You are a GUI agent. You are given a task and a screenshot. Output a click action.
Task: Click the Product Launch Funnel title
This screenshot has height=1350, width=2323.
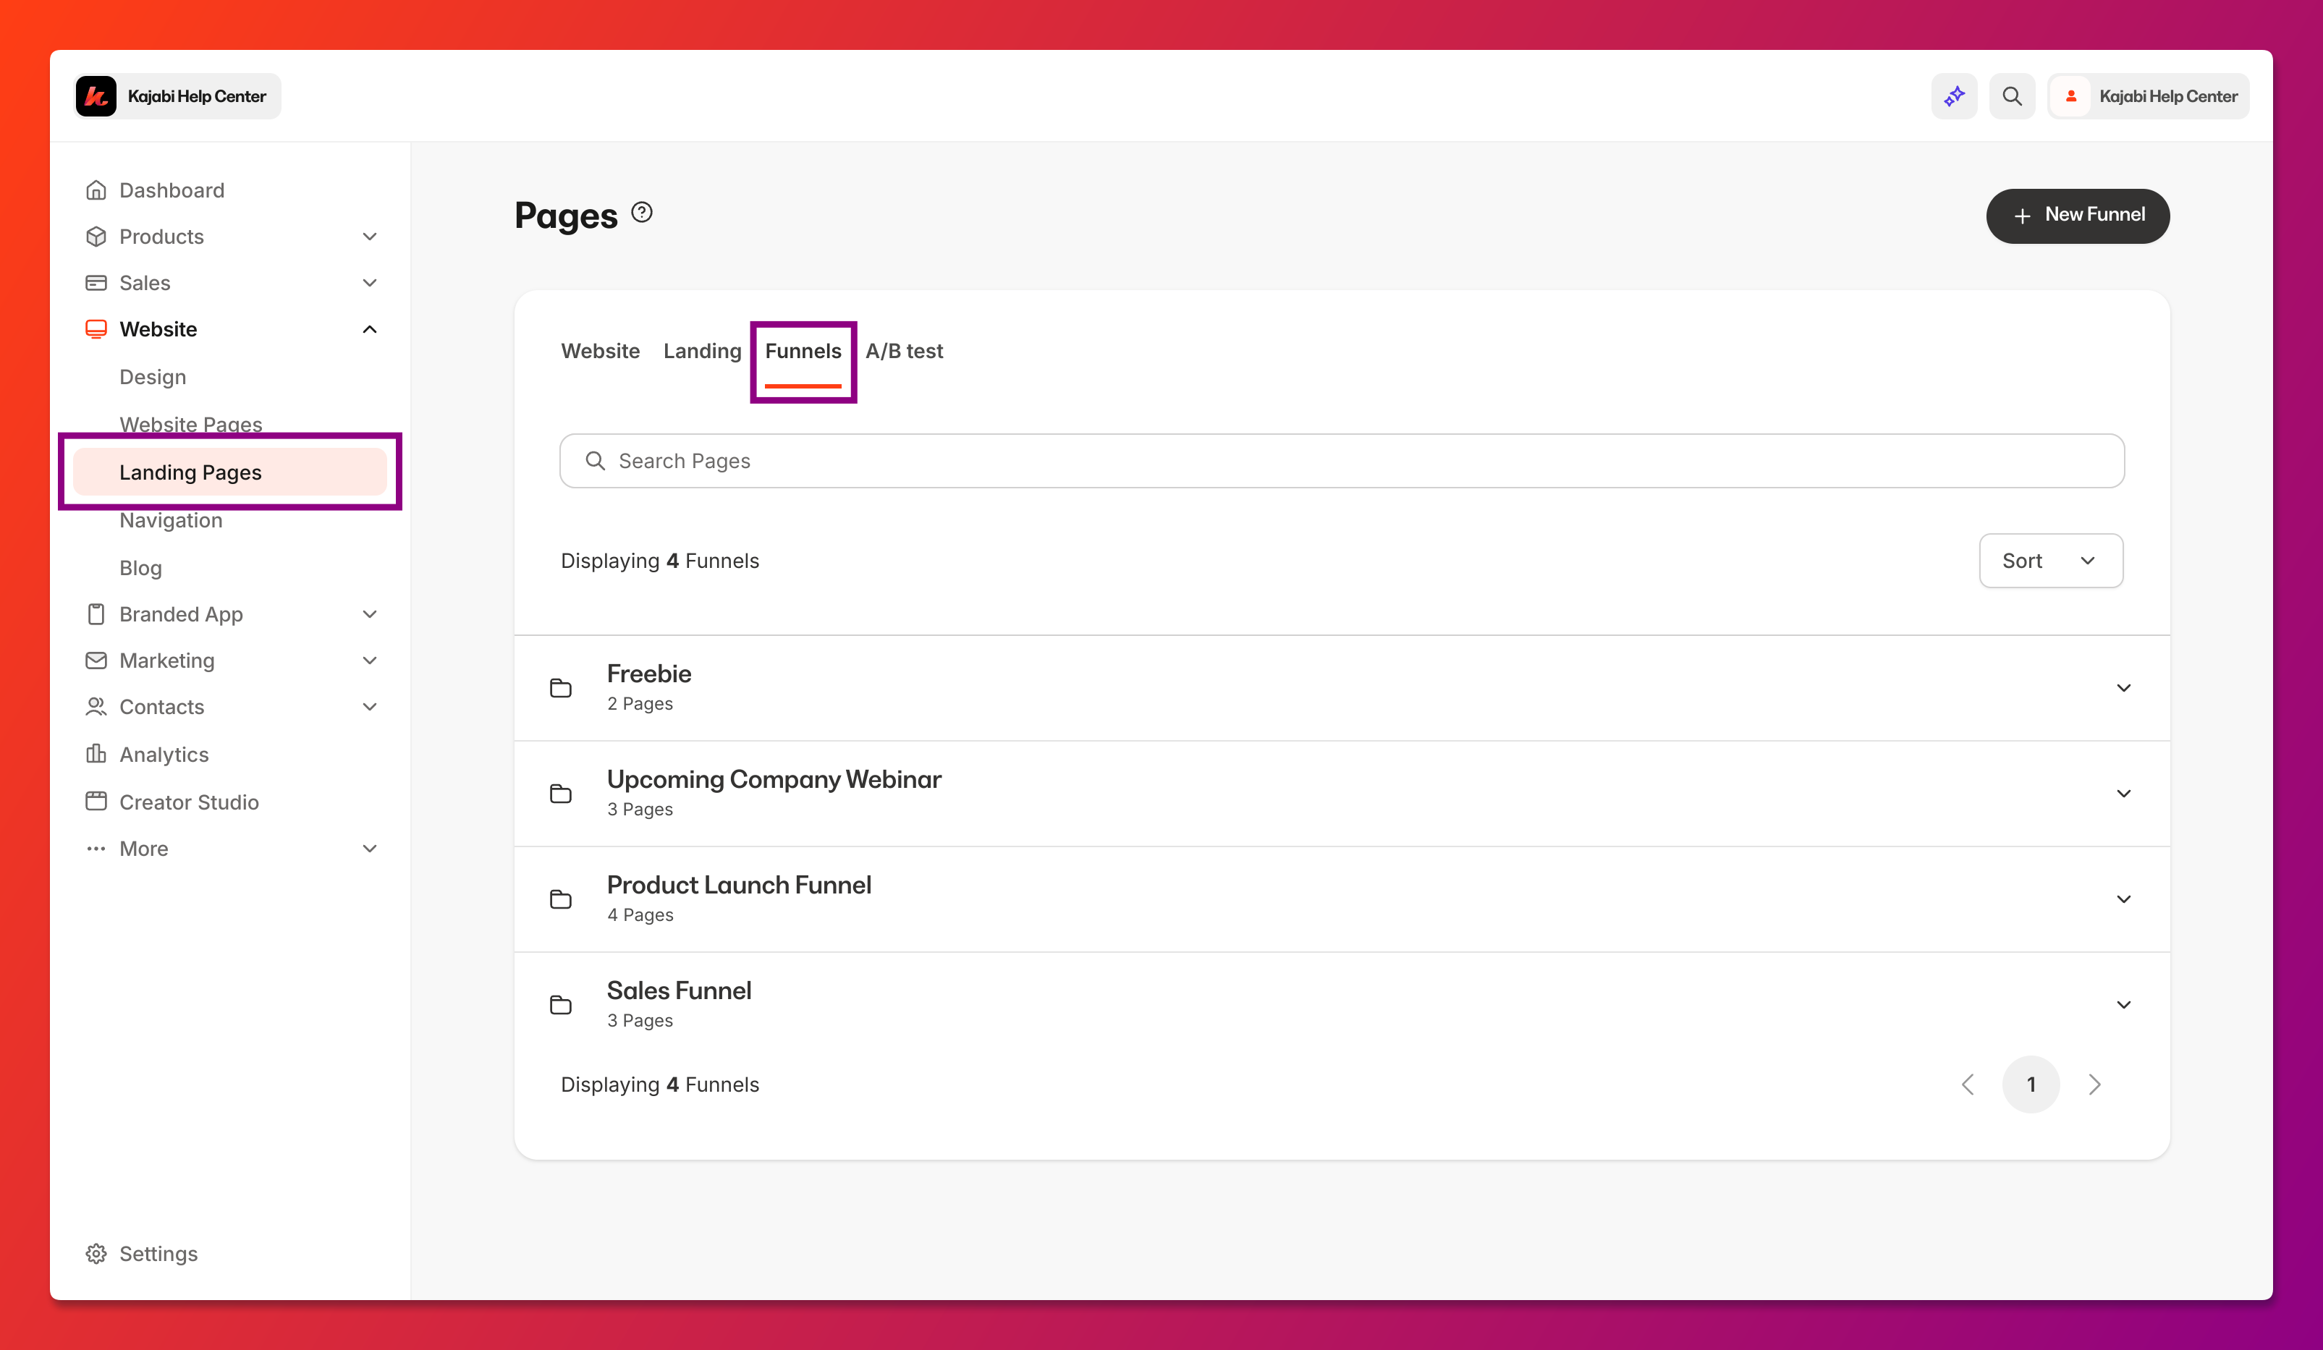(x=738, y=885)
